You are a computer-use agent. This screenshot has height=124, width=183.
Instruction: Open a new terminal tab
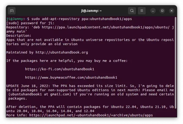point(12,11)
